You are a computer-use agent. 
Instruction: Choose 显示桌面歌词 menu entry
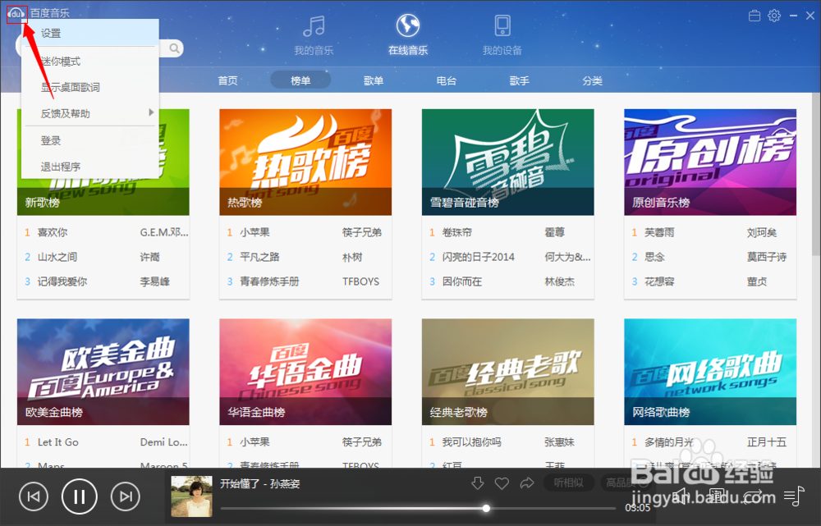[x=90, y=88]
